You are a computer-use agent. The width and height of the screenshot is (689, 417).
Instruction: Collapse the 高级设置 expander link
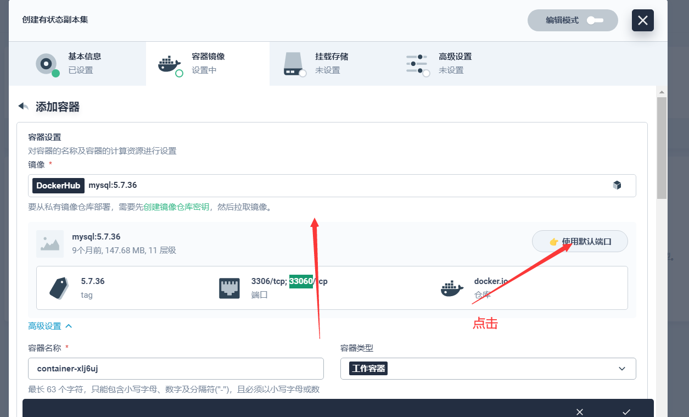pos(50,326)
